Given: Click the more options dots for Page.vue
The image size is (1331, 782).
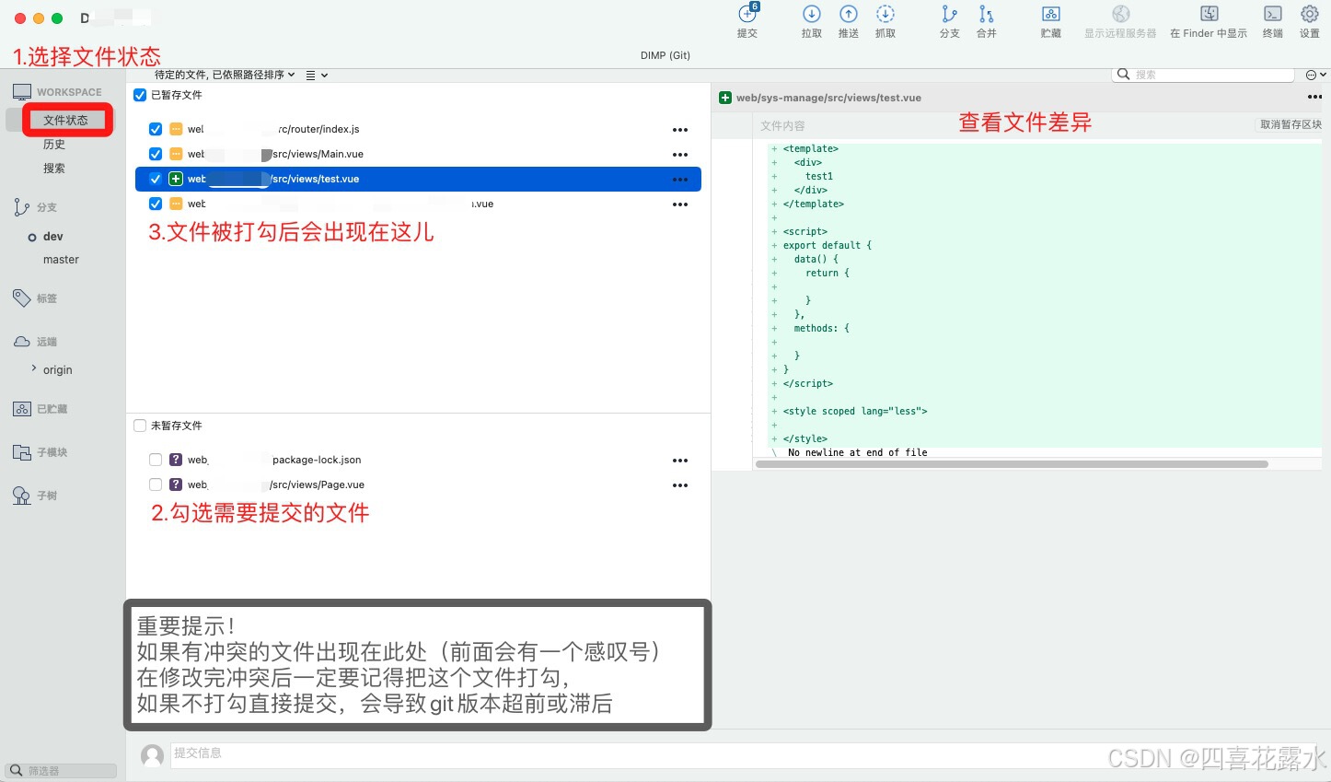Looking at the screenshot, I should 680,485.
